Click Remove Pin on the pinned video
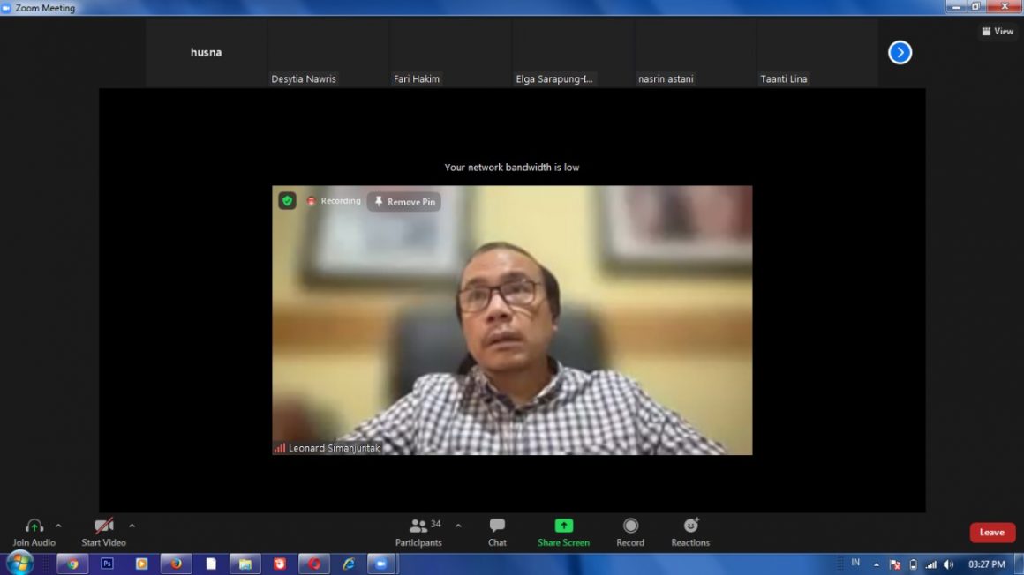Screen dimensions: 1024x575 404,202
